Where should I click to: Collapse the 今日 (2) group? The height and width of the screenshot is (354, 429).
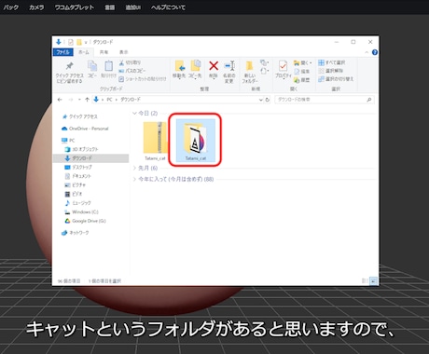pos(134,113)
